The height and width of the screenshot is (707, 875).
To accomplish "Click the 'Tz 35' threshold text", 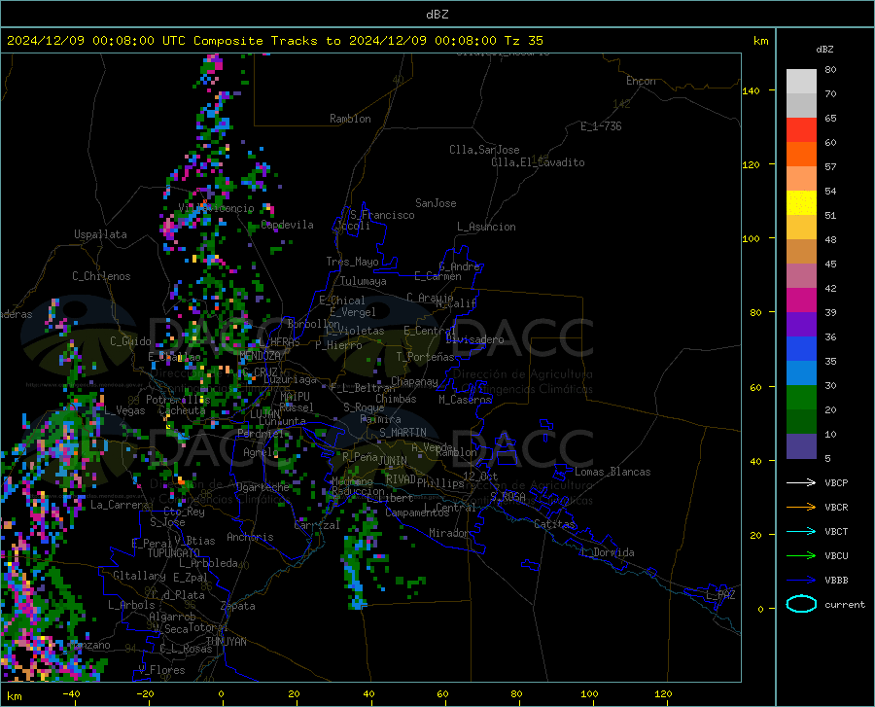I will point(524,41).
